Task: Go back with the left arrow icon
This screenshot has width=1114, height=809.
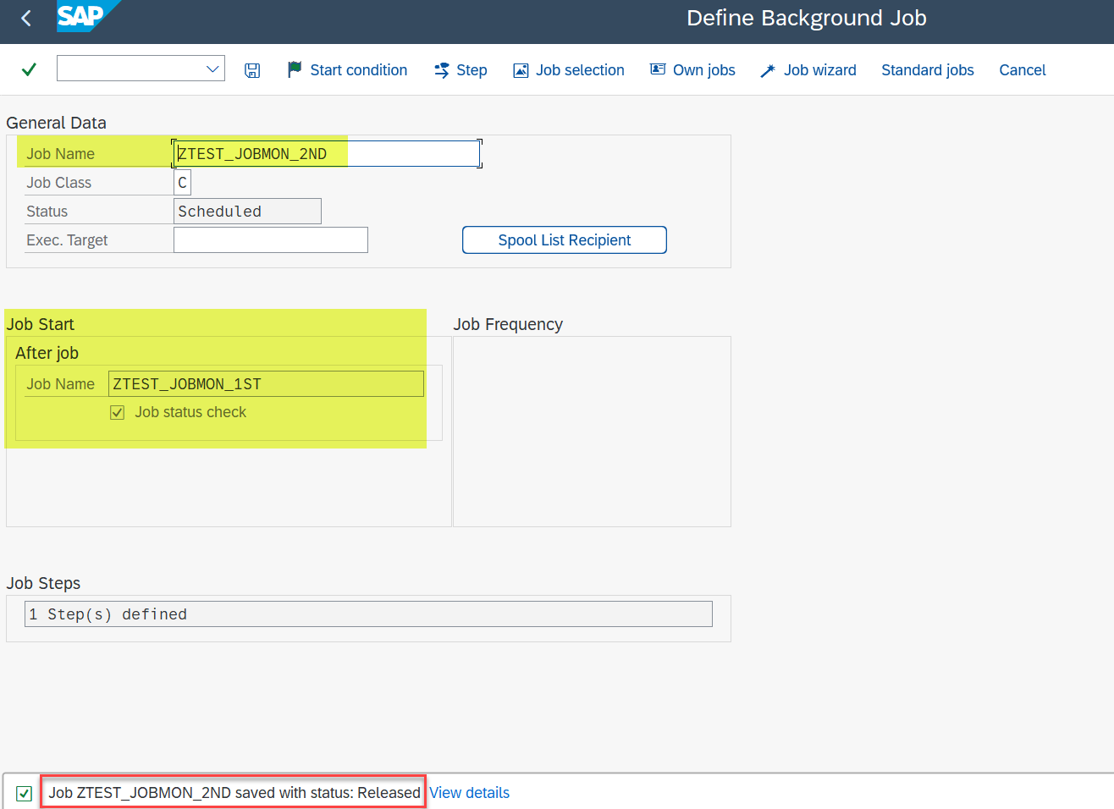Action: pyautogui.click(x=26, y=18)
